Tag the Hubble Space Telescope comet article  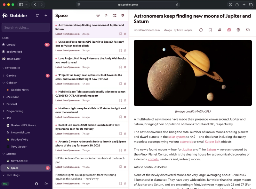coord(125,100)
